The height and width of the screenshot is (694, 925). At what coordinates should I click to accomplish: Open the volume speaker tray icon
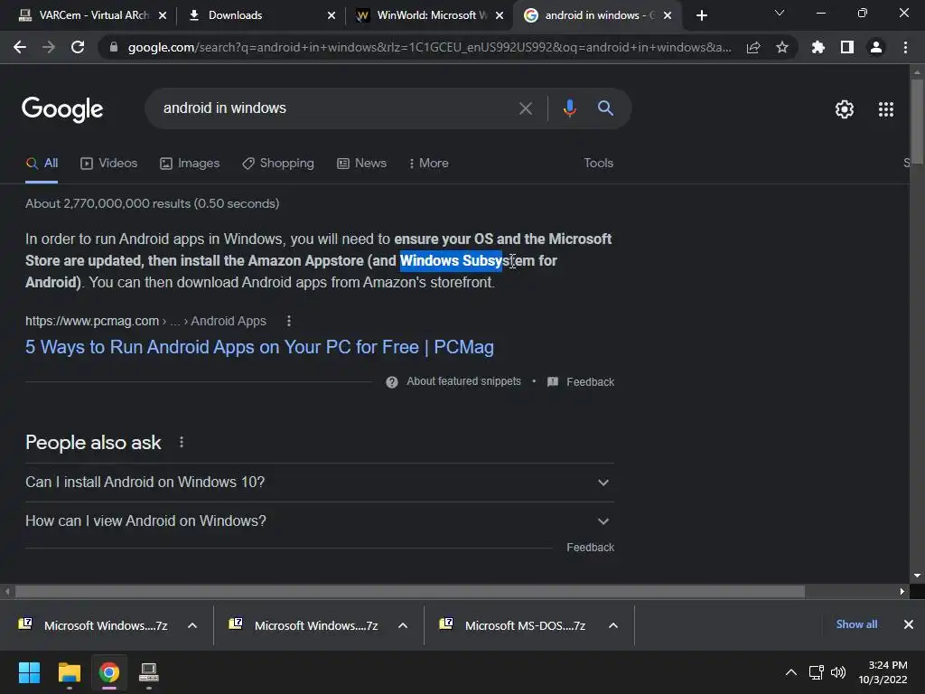click(x=837, y=672)
